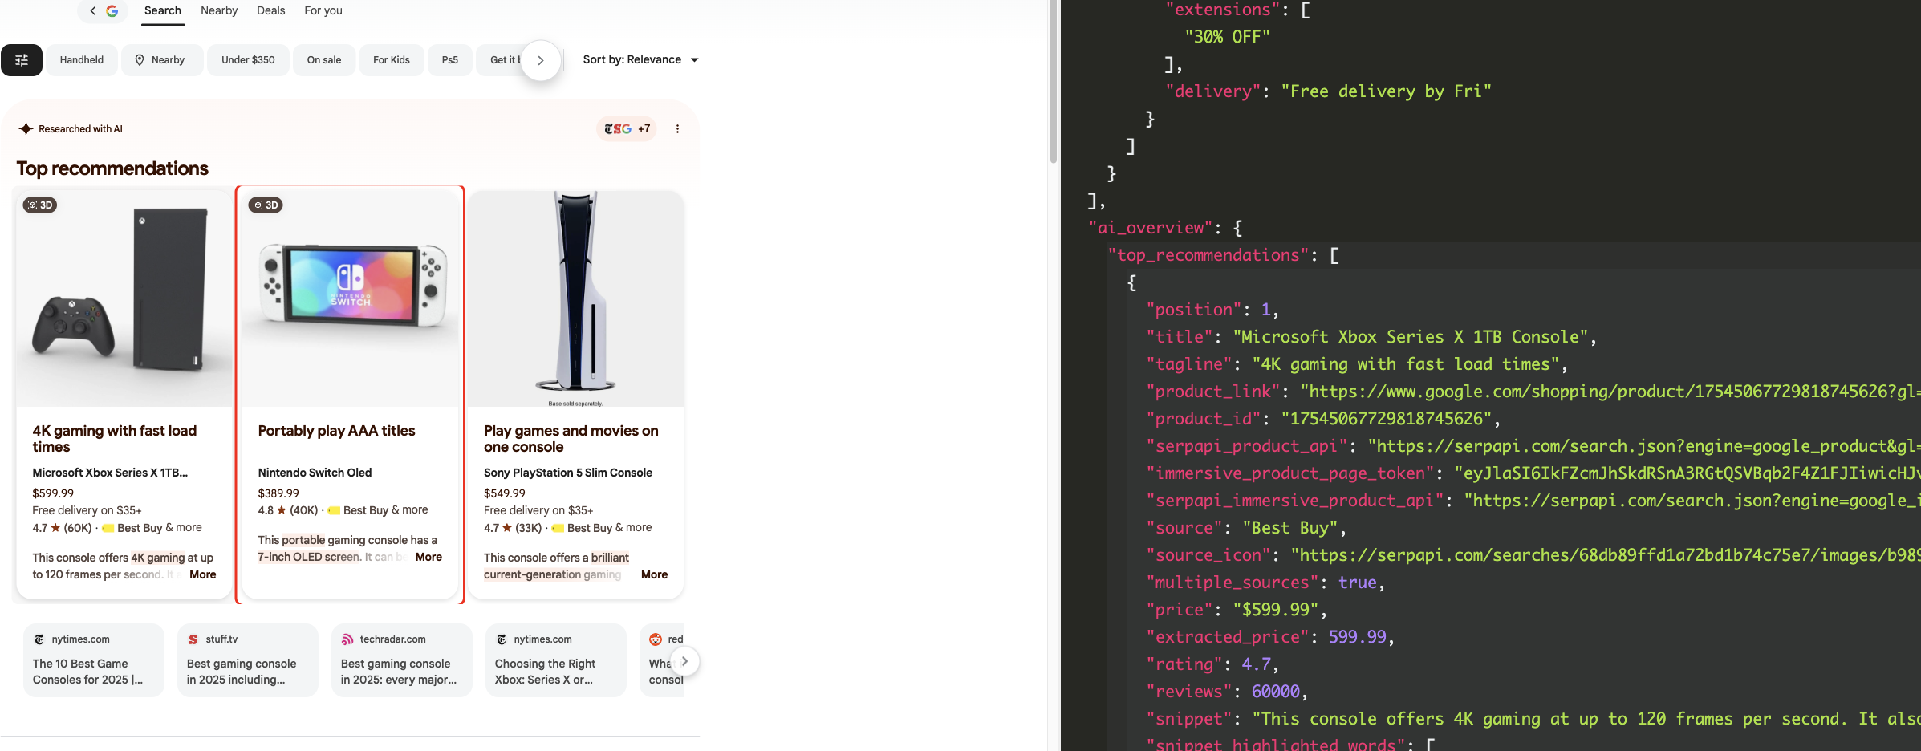Viewport: 1921px width, 751px height.
Task: Click the "rating" 4.7 value in JSON
Action: (1257, 664)
